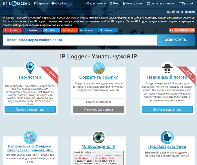Open the Сократить ссылку link
This screenshot has height=165, width=197.
(98, 77)
